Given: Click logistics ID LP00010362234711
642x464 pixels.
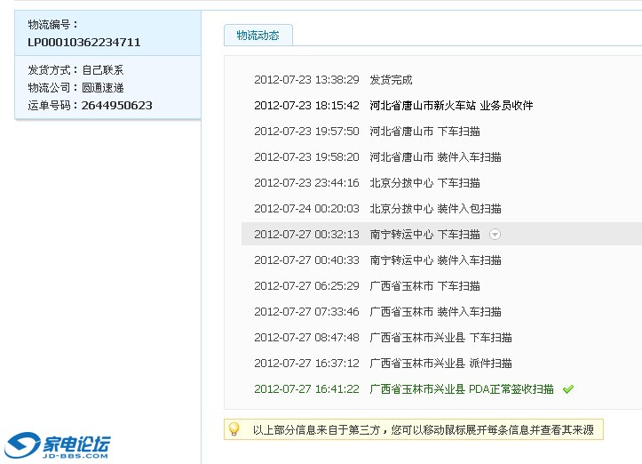Looking at the screenshot, I should pos(84,42).
